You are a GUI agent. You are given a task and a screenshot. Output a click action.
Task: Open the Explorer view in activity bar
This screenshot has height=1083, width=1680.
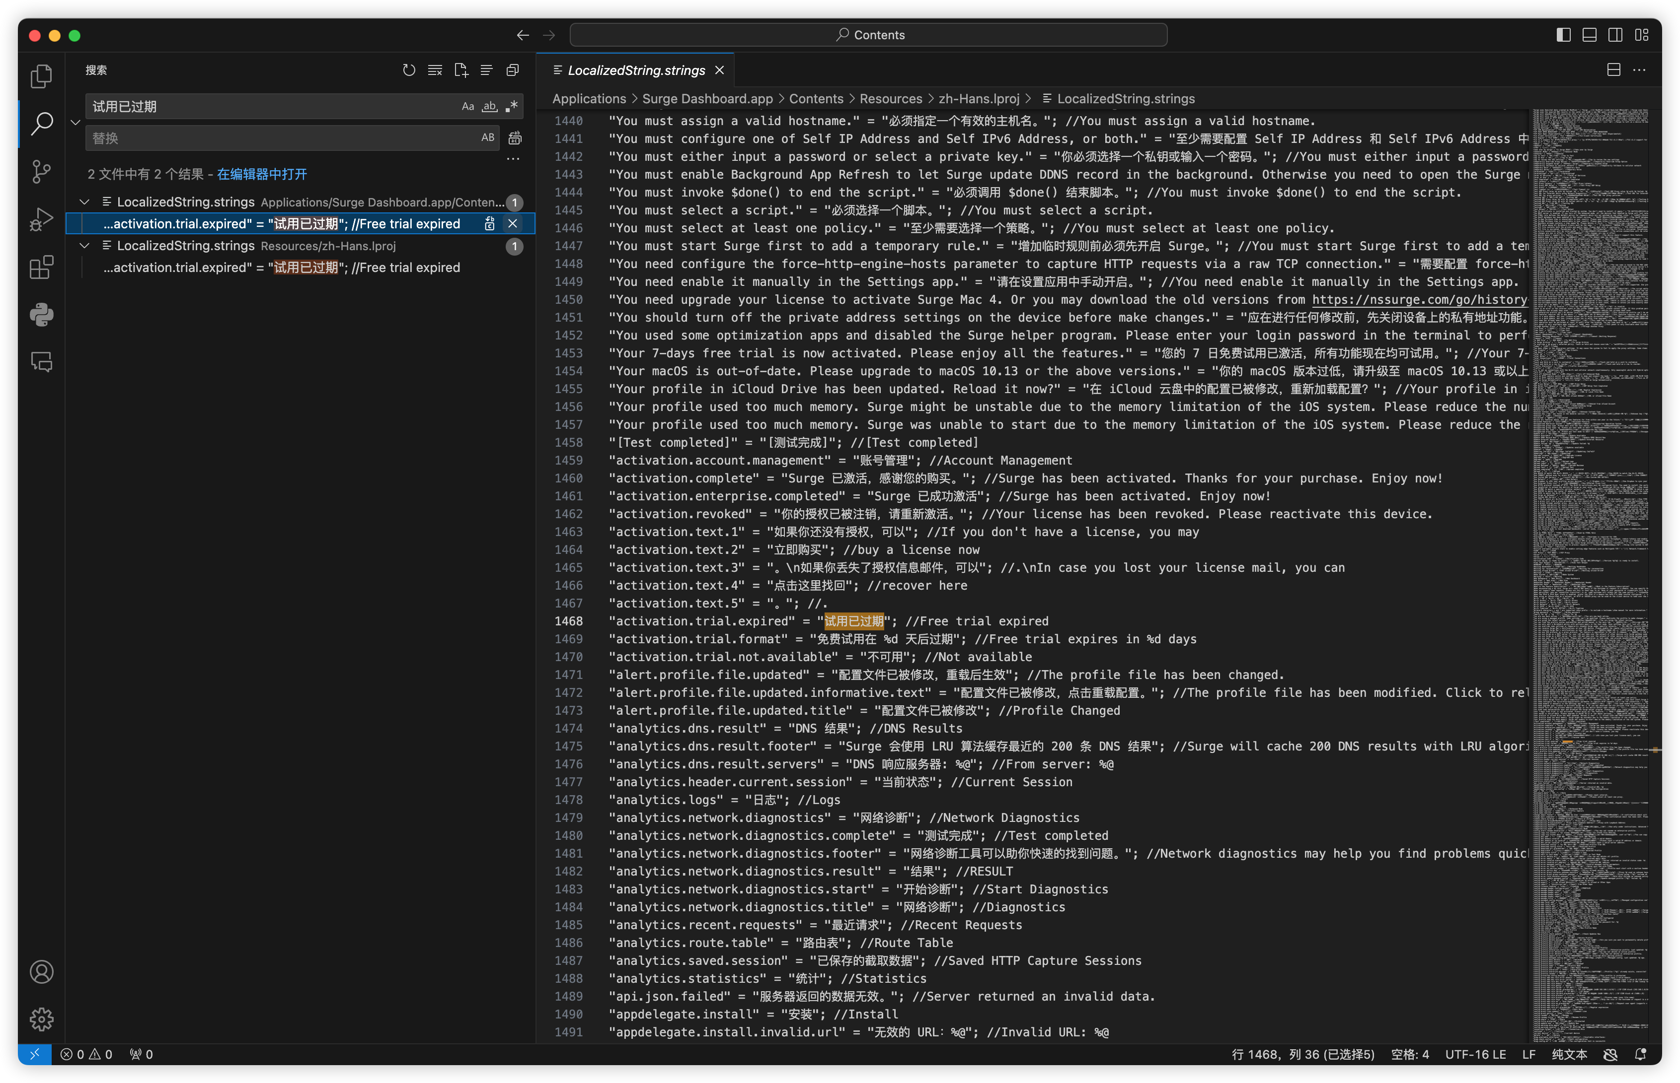pos(42,76)
